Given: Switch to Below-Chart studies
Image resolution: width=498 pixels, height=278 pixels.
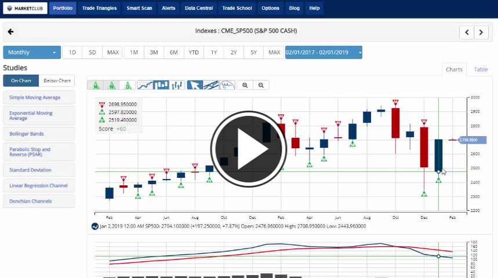Looking at the screenshot, I should coord(57,81).
